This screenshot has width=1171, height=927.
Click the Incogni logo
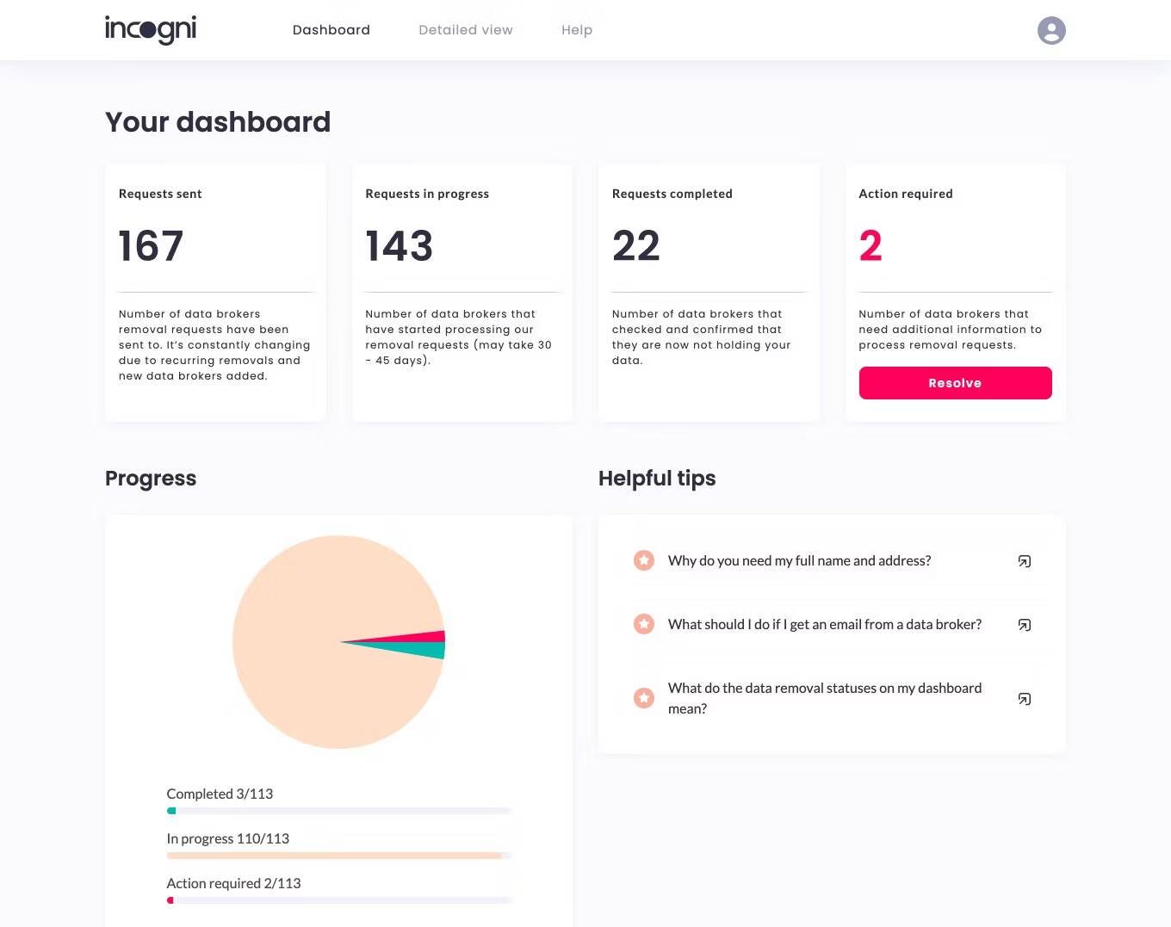click(151, 29)
